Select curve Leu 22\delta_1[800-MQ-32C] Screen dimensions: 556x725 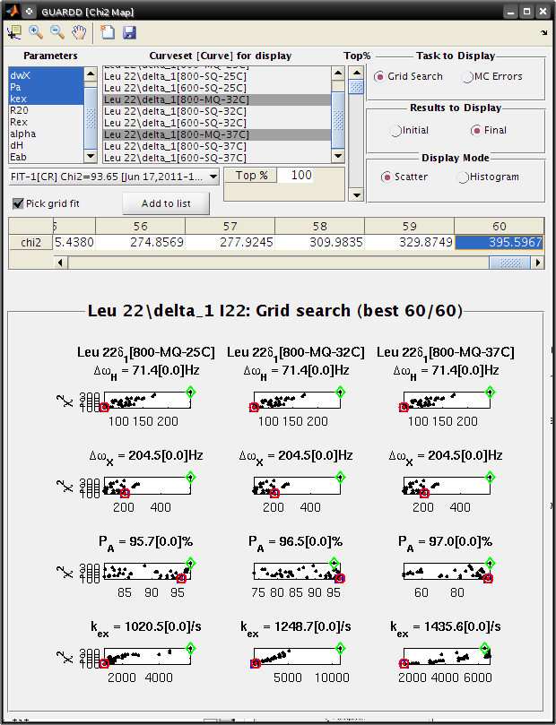tap(217, 99)
